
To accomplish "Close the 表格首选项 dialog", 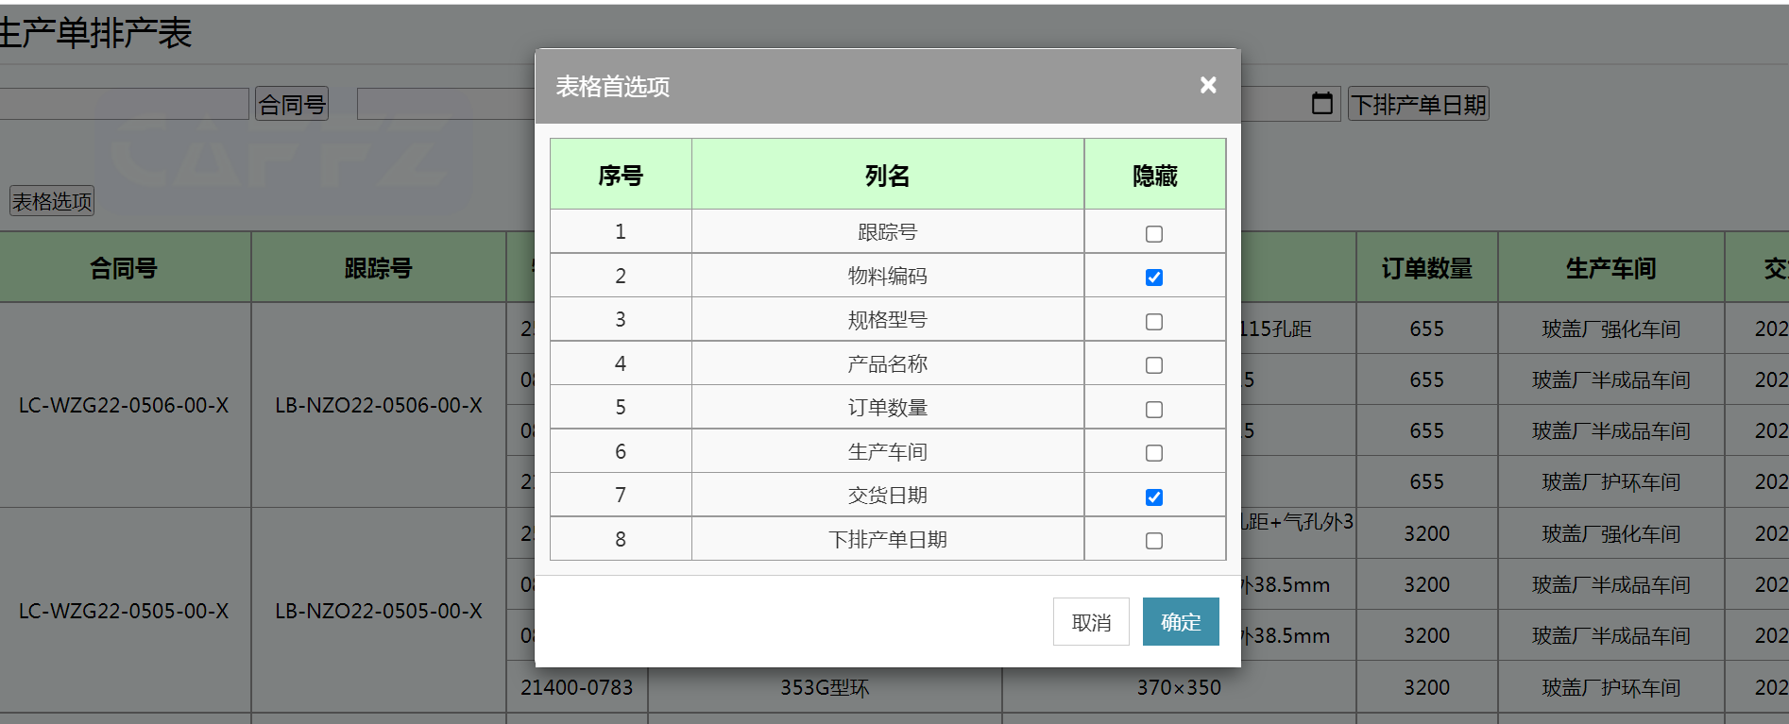I will (1207, 86).
